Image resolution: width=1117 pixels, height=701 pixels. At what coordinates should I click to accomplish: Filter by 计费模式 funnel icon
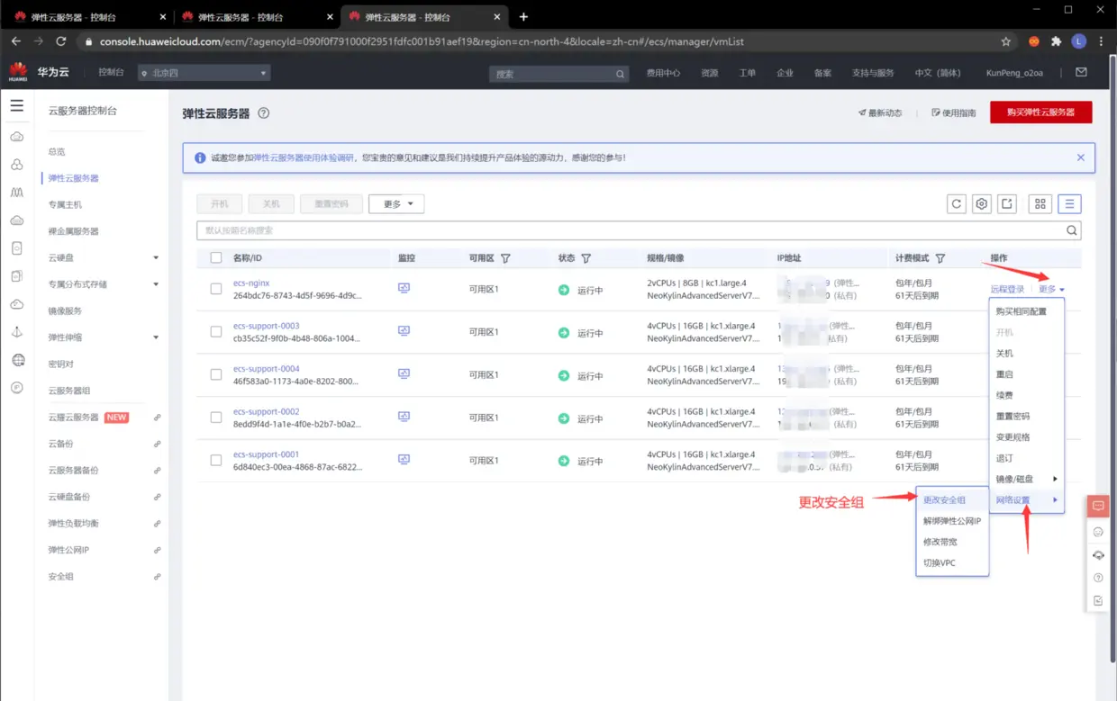tap(940, 258)
